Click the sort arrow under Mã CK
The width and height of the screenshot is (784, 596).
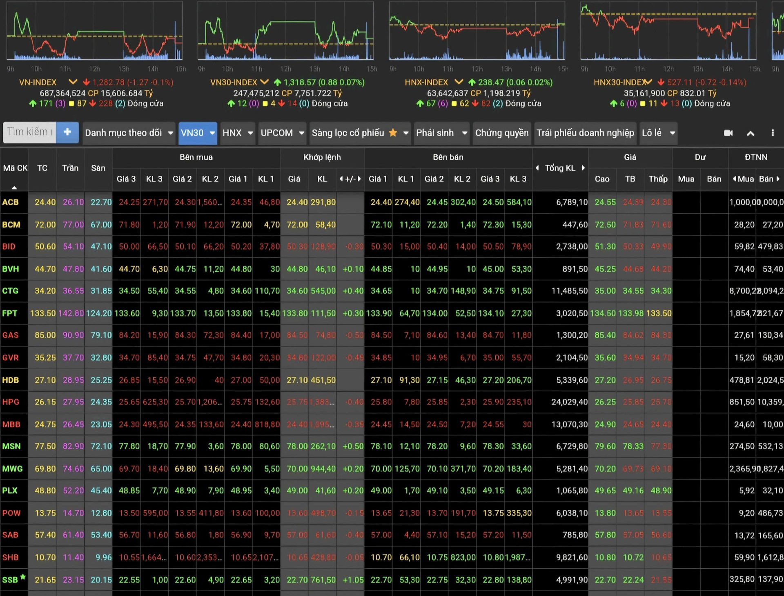click(14, 188)
